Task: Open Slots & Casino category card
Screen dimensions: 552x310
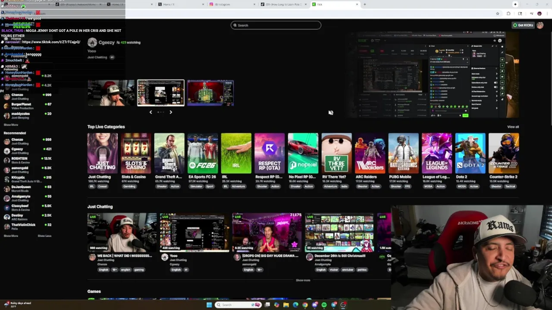Action: click(136, 153)
